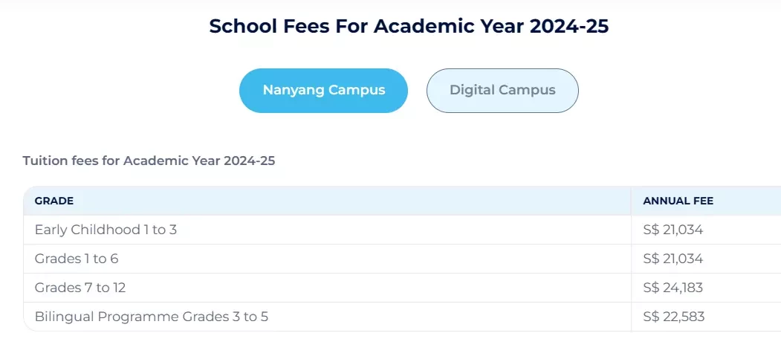Select the Grades 7 to 12 row
Viewport: 781px width, 362px height.
click(x=402, y=288)
